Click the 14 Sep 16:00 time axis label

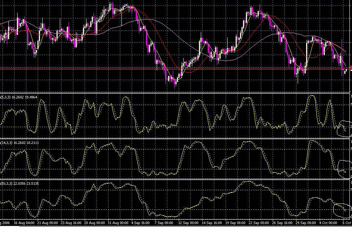212,223
